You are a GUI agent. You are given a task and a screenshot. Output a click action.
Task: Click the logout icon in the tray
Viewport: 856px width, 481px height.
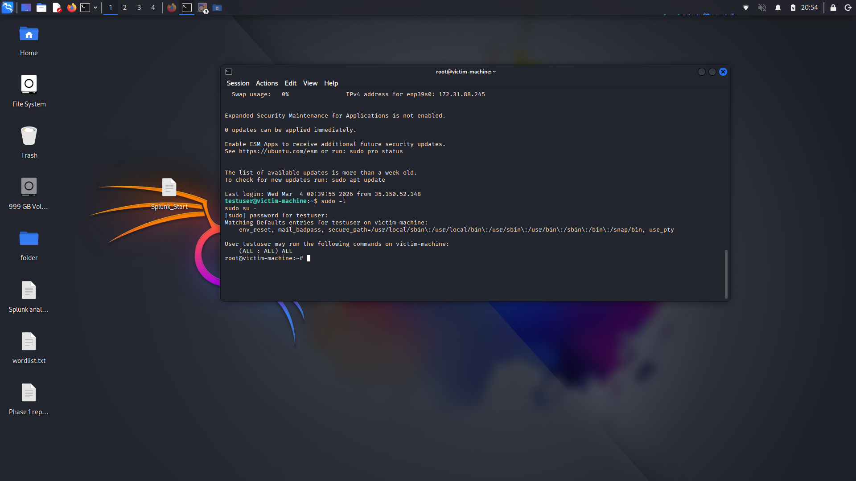[x=848, y=8]
